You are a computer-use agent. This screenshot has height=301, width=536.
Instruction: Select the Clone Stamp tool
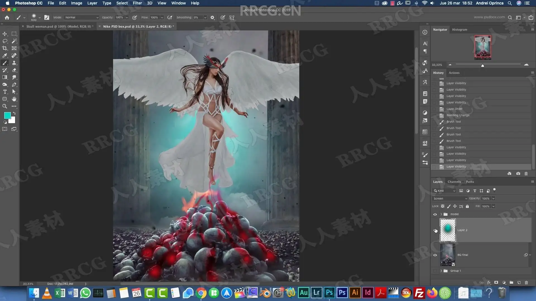coord(14,63)
